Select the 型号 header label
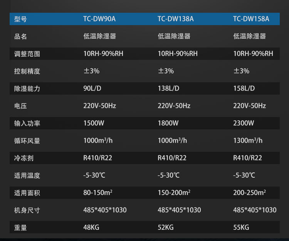 tap(20, 19)
